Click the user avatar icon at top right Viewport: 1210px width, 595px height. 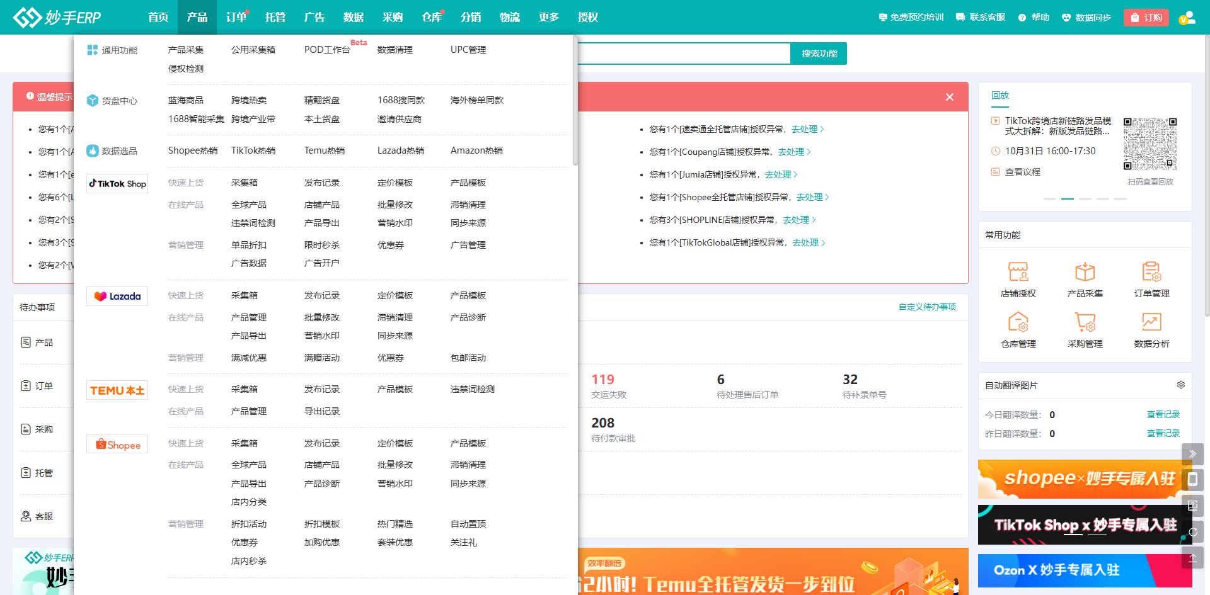[1187, 18]
